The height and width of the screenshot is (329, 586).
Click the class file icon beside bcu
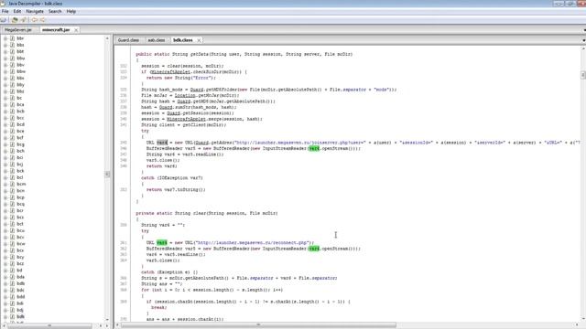[12, 230]
